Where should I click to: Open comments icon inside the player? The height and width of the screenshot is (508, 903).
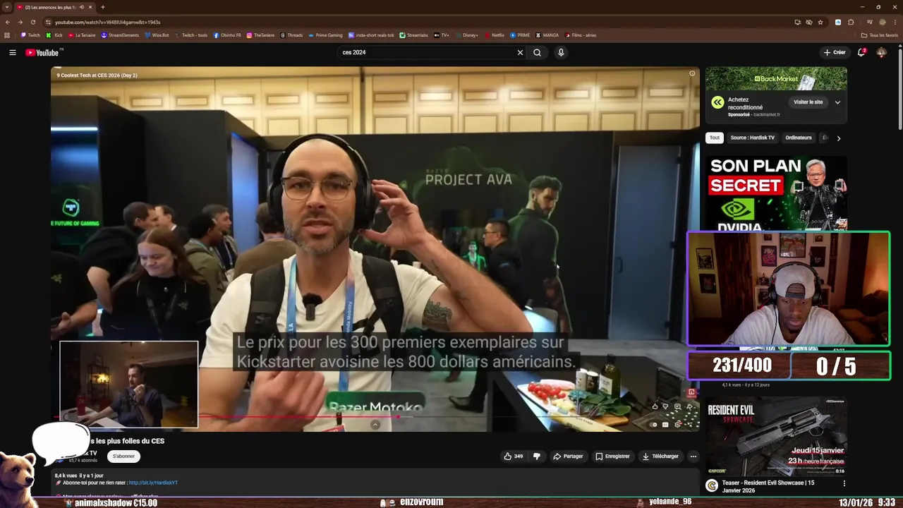click(x=677, y=407)
